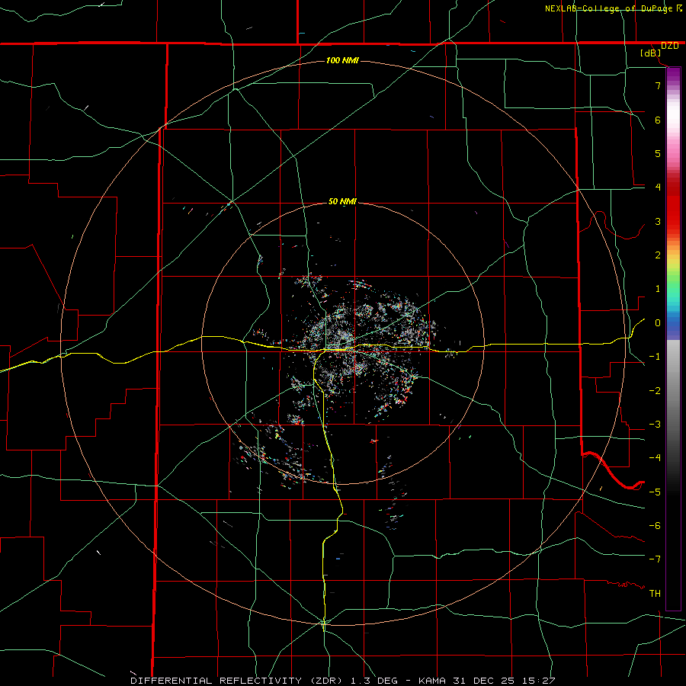Click the 'KAMA' radar site identifier

click(434, 681)
